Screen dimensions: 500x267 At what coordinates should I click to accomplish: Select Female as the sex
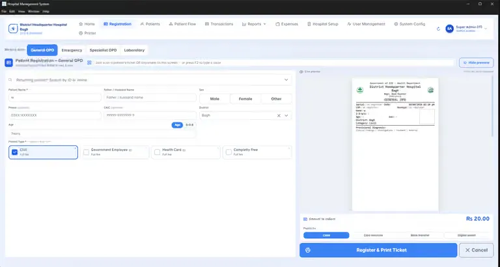(245, 99)
